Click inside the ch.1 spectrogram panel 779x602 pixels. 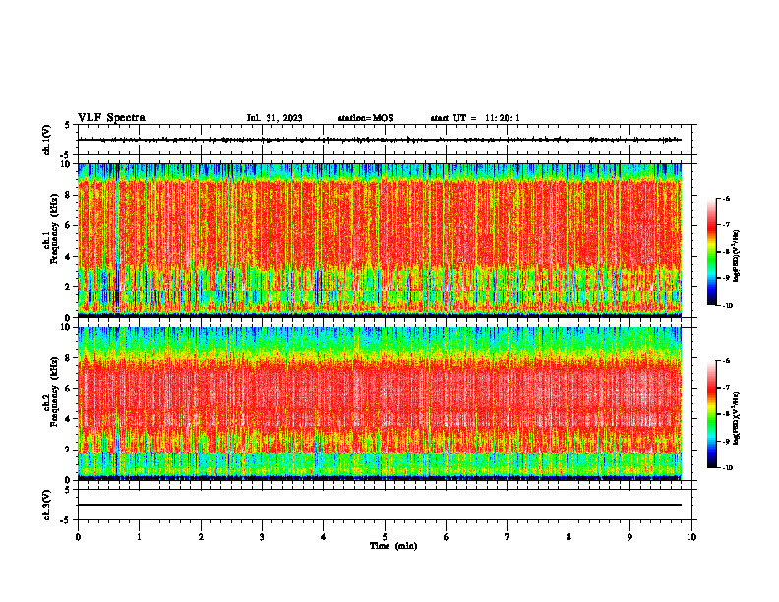click(380, 240)
